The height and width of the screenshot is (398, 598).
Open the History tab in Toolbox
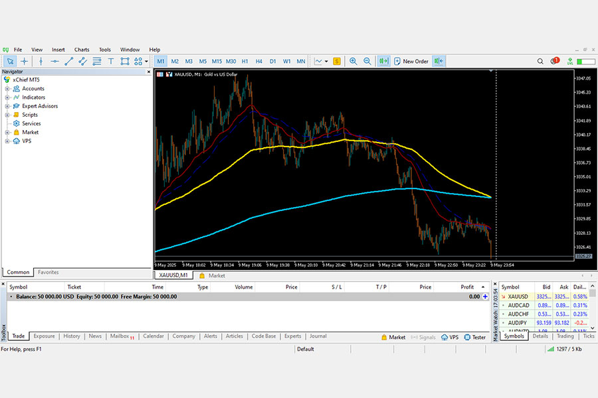tap(72, 336)
